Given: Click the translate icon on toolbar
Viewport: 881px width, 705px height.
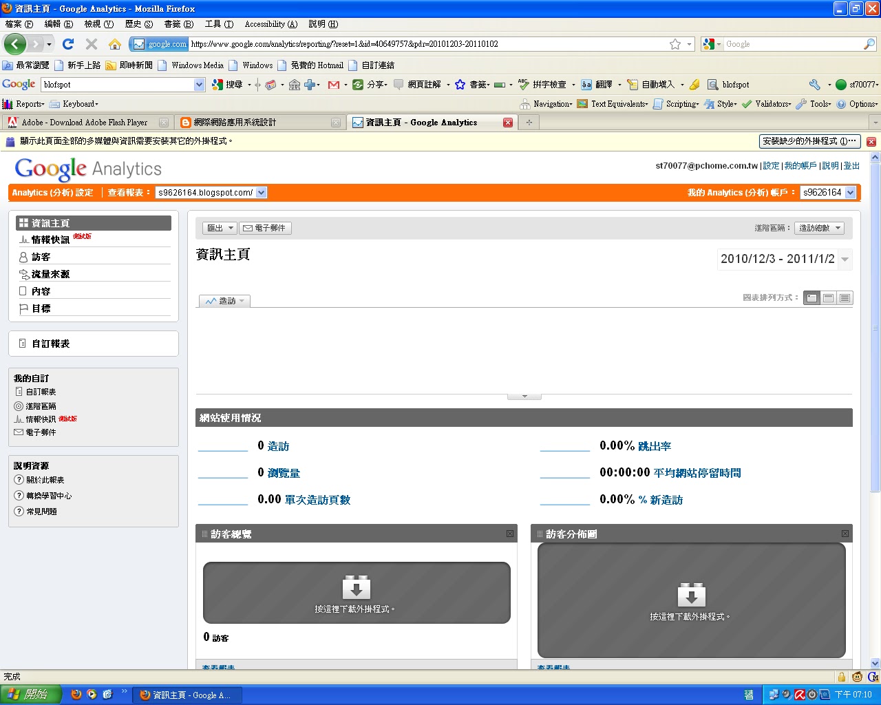Looking at the screenshot, I should pyautogui.click(x=586, y=85).
